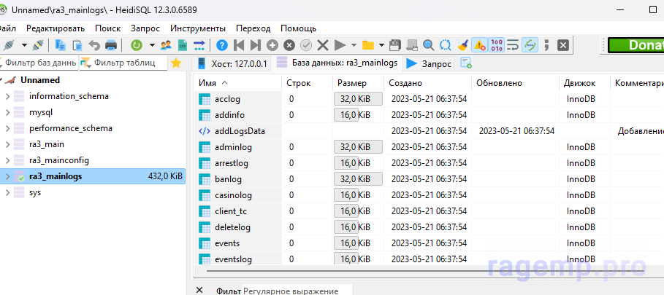Screen dimensions: 664x295
Task: Click the Run query play icon
Action: [340, 44]
